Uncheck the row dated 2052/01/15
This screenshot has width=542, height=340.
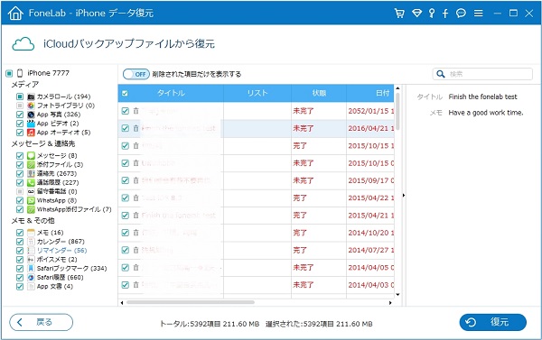click(x=126, y=111)
